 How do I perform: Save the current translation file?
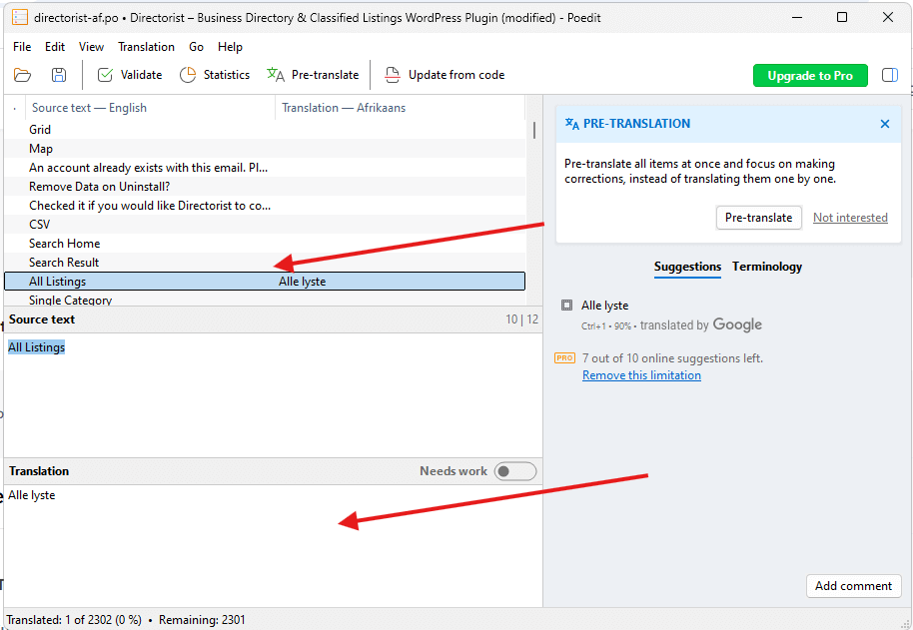pos(58,74)
